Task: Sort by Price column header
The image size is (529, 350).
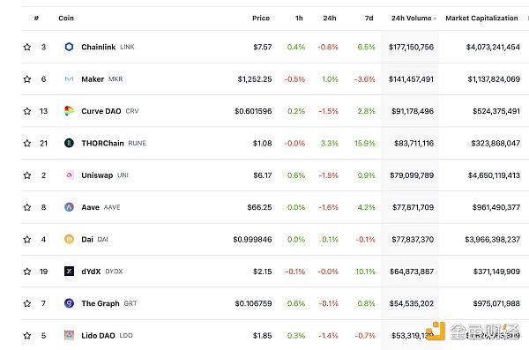Action: [x=261, y=19]
